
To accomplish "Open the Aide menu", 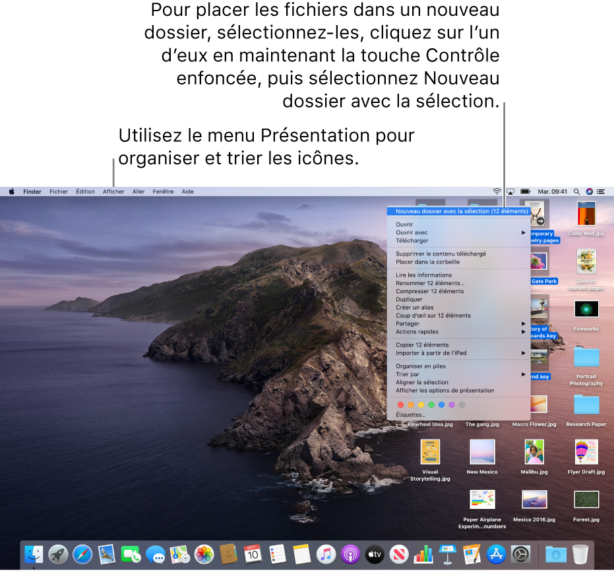I will click(x=187, y=191).
